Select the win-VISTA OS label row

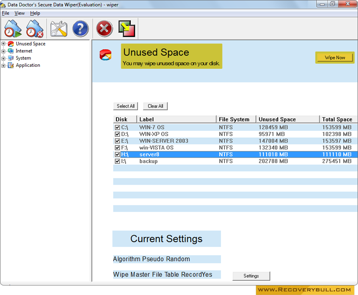[x=156, y=147]
